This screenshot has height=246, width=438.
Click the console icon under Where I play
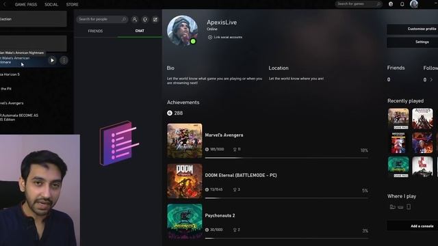pos(400,207)
